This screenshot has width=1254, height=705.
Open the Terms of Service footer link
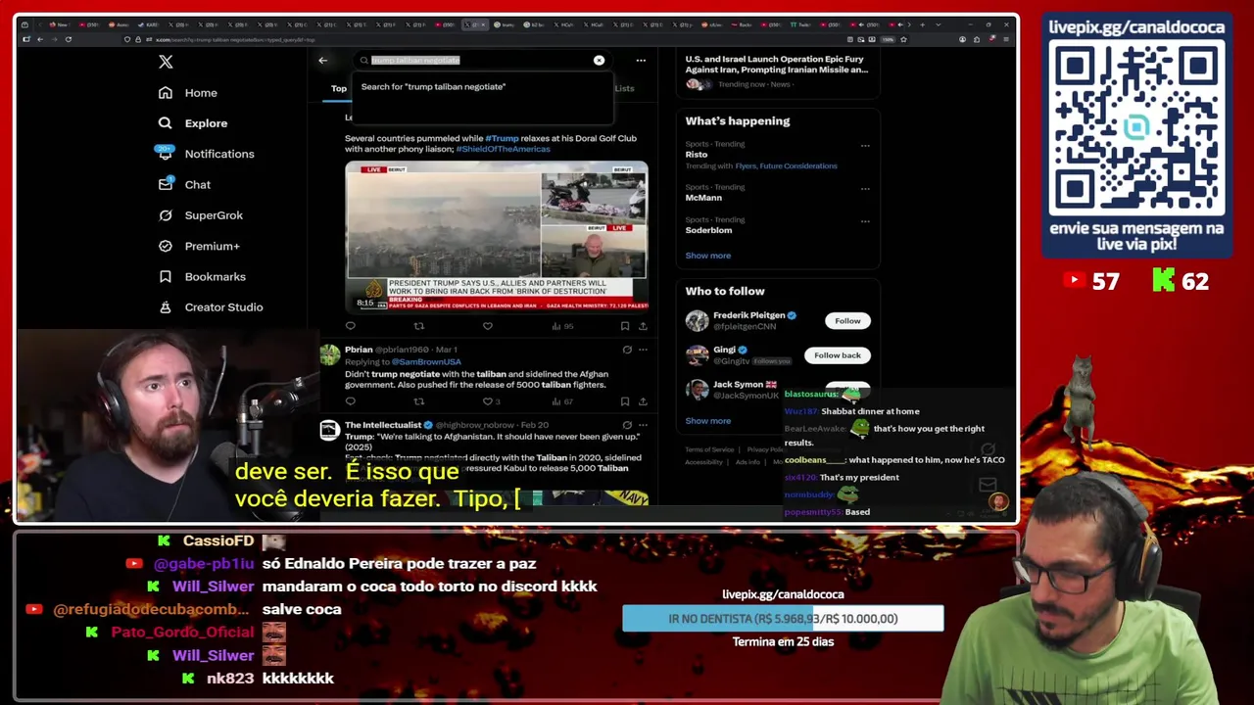point(709,449)
